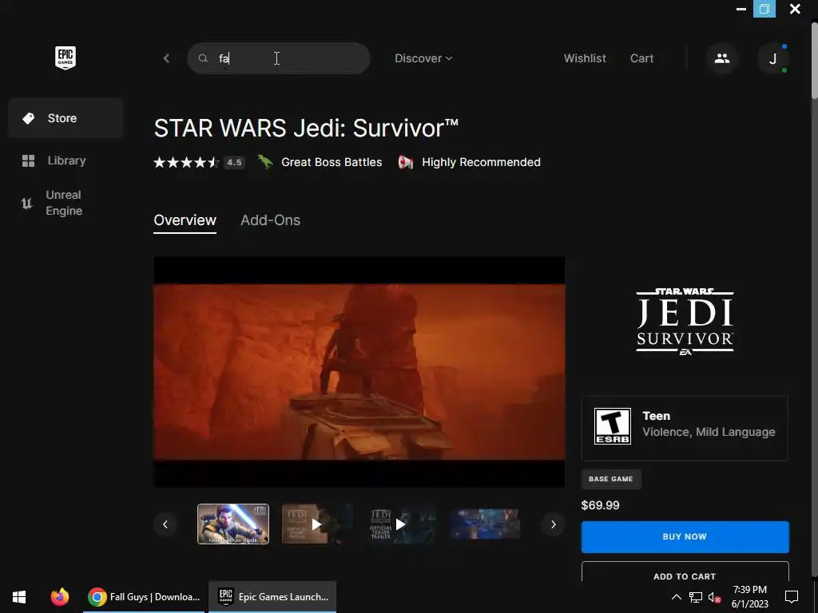The width and height of the screenshot is (818, 613).
Task: Click the STAR WARS Jedi: Survivor title
Action: (306, 129)
